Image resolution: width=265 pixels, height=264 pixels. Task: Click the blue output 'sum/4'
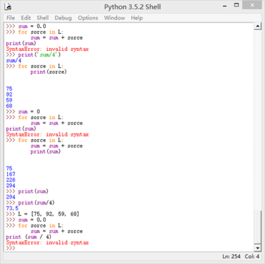[14, 60]
